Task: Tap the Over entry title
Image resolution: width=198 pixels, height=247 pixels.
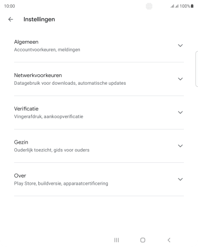Action: (20, 175)
